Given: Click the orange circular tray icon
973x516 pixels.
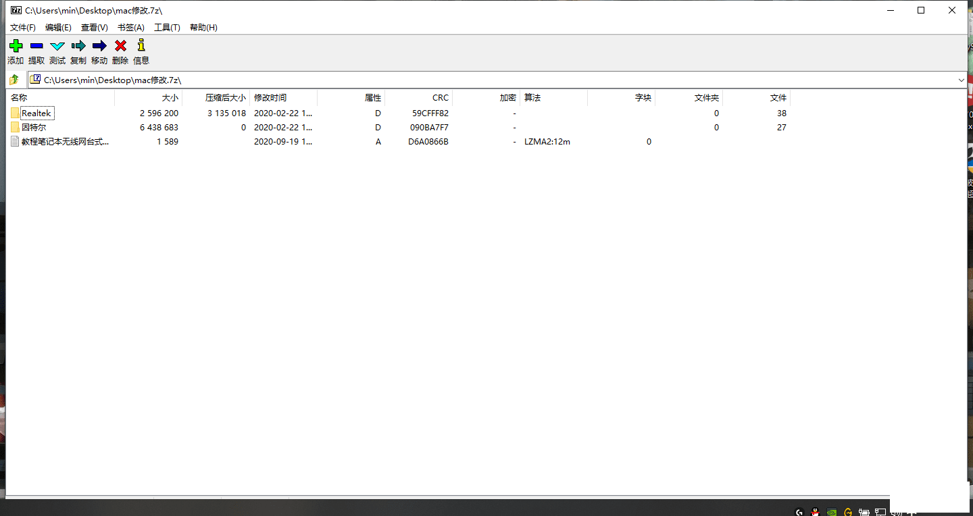Looking at the screenshot, I should [848, 512].
